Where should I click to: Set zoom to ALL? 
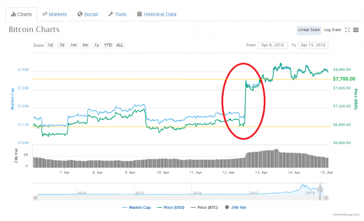[120, 45]
